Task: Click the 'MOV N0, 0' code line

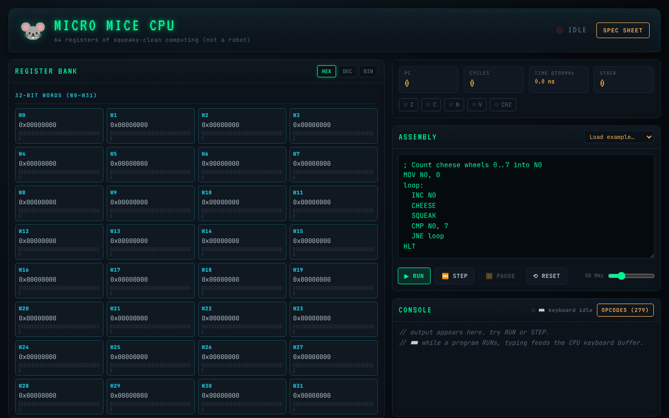Action: pos(422,175)
